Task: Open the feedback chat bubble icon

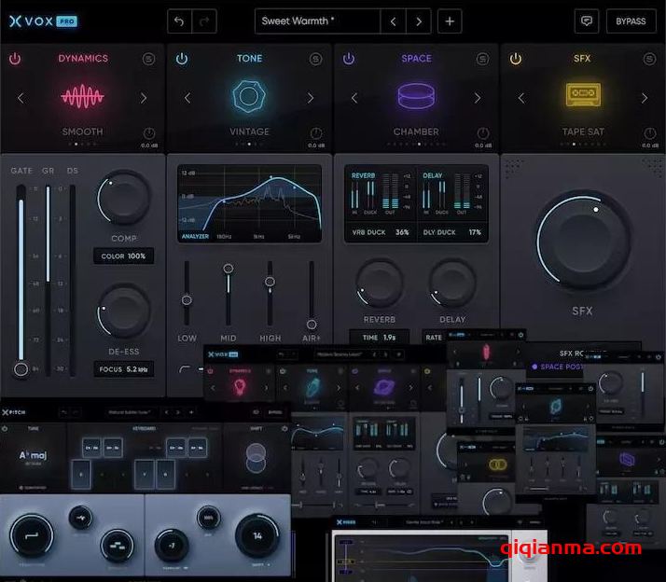Action: coord(587,21)
